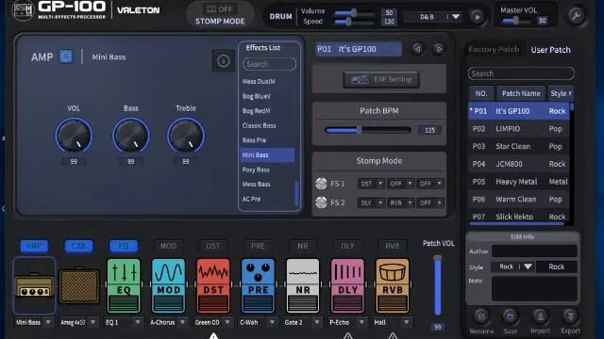604x339 pixels.
Task: Click the FS 1 footswitch icon
Action: click(x=321, y=184)
